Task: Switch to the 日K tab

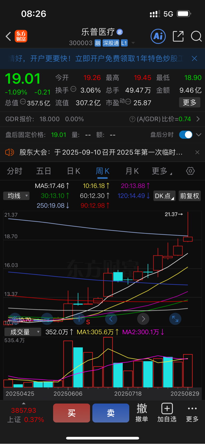Action: (73, 171)
